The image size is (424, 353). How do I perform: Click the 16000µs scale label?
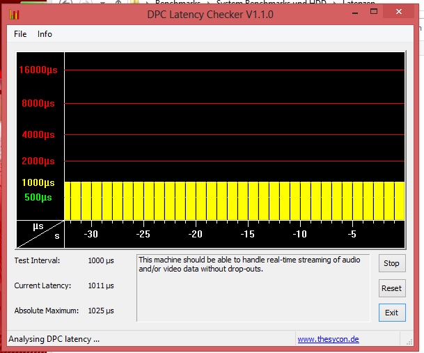coord(38,70)
